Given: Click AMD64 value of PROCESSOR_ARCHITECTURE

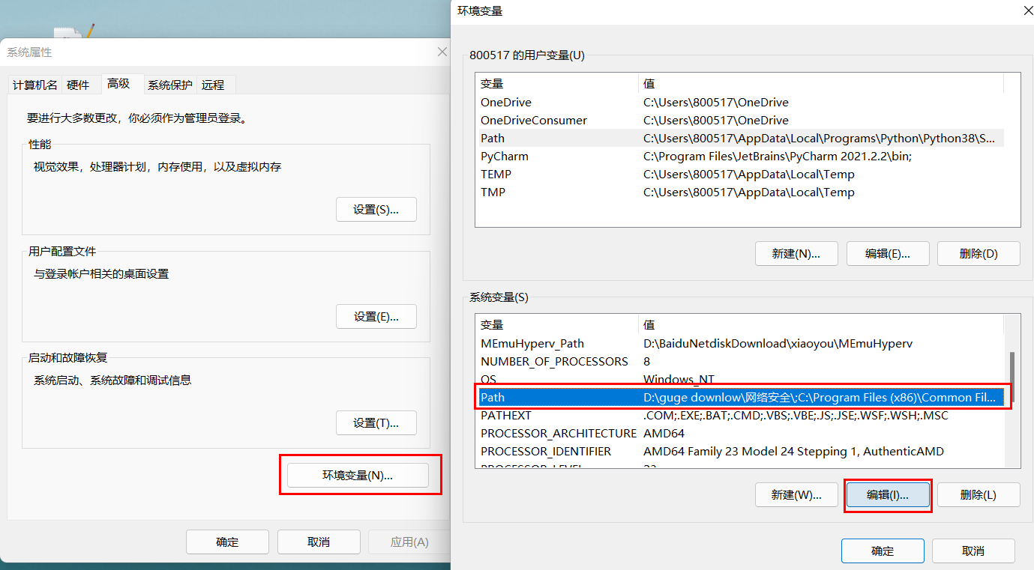Looking at the screenshot, I should (x=664, y=433).
